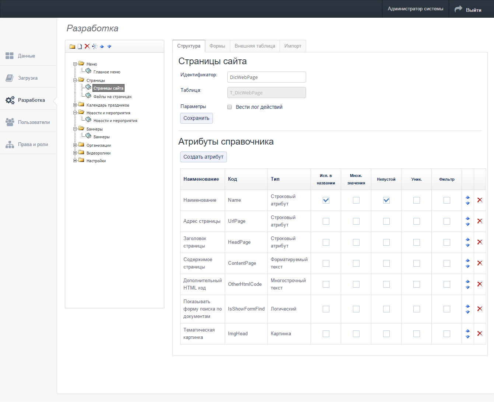The height and width of the screenshot is (402, 494).
Task: Expand the Календарь праздников tree node
Action: [75, 105]
